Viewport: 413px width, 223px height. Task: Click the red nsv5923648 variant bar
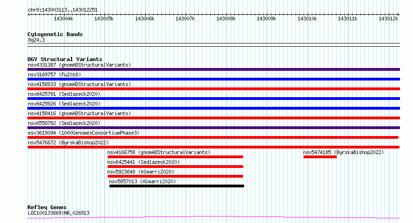175,176
